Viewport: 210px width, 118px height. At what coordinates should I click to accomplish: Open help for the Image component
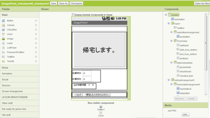(x=36, y=39)
